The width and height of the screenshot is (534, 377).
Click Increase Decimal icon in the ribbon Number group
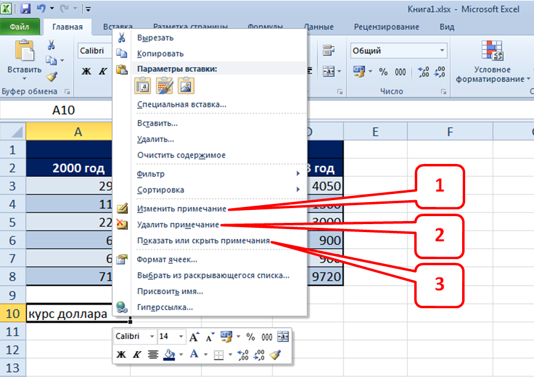pyautogui.click(x=423, y=72)
